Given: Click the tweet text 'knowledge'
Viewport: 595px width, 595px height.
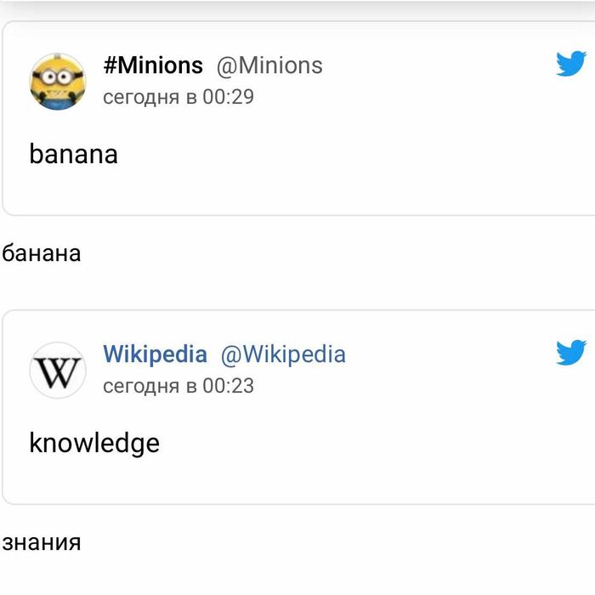Looking at the screenshot, I should click(94, 443).
